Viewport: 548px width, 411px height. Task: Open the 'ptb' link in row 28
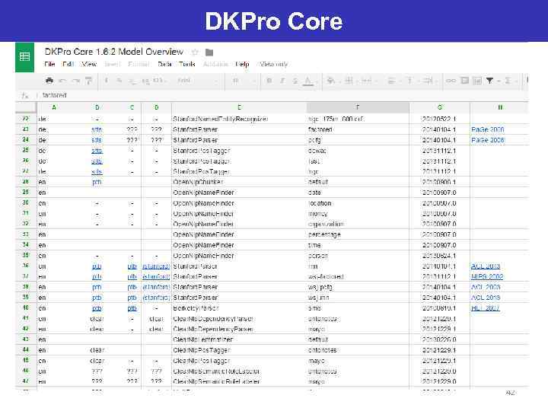point(97,182)
